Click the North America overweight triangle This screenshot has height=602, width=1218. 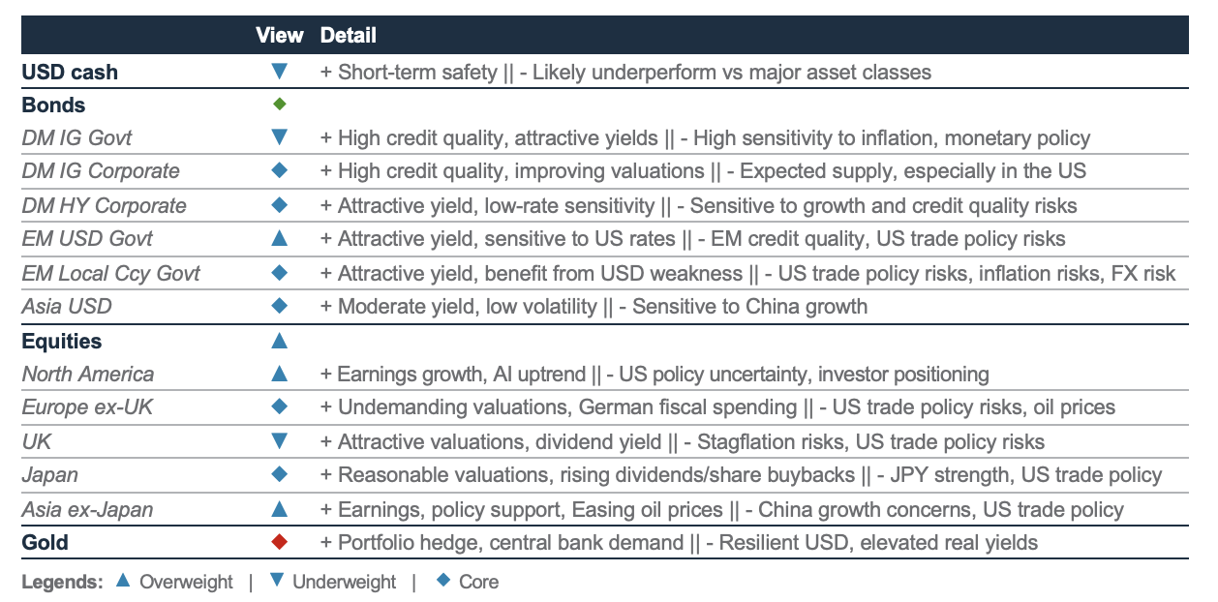[280, 373]
